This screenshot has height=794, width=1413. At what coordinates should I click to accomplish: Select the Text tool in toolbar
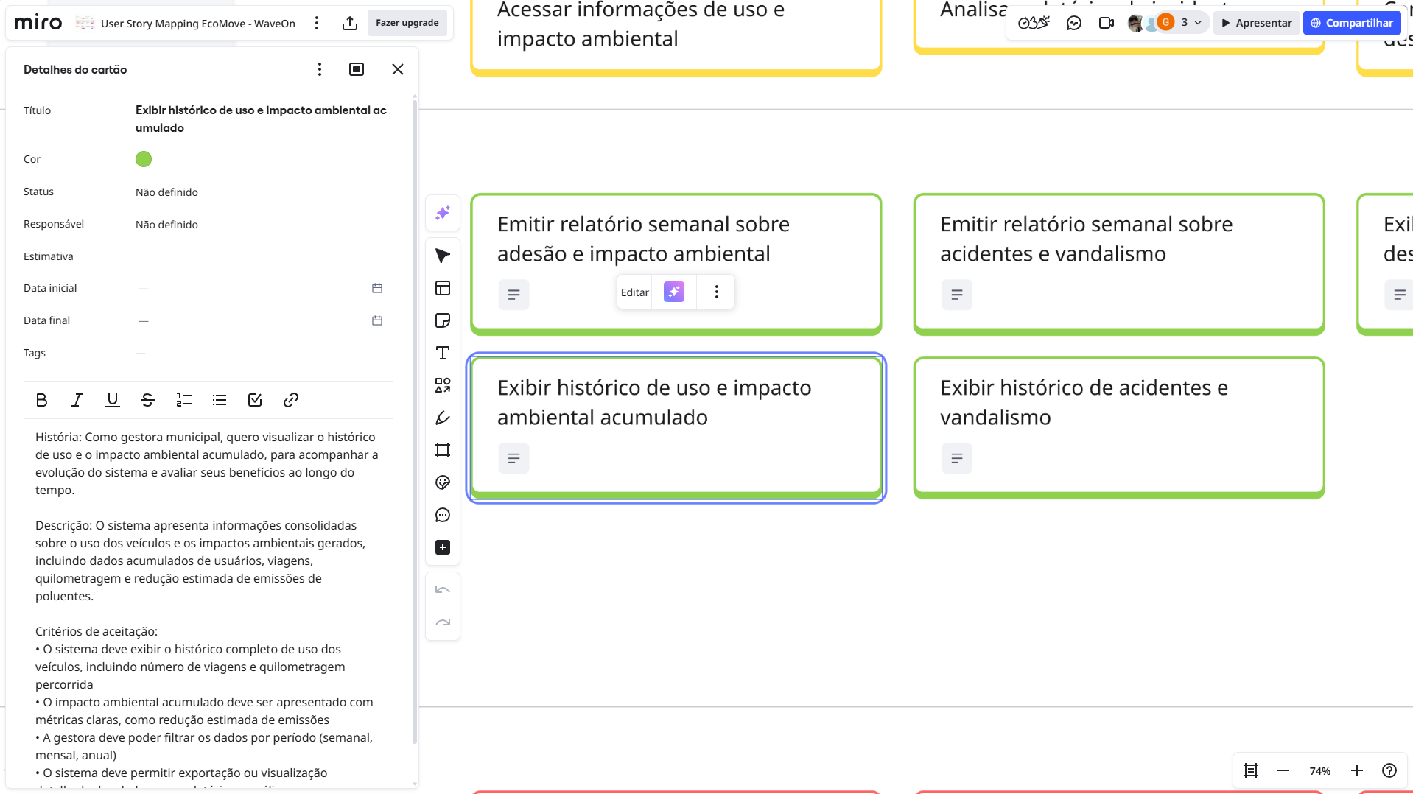pos(443,353)
